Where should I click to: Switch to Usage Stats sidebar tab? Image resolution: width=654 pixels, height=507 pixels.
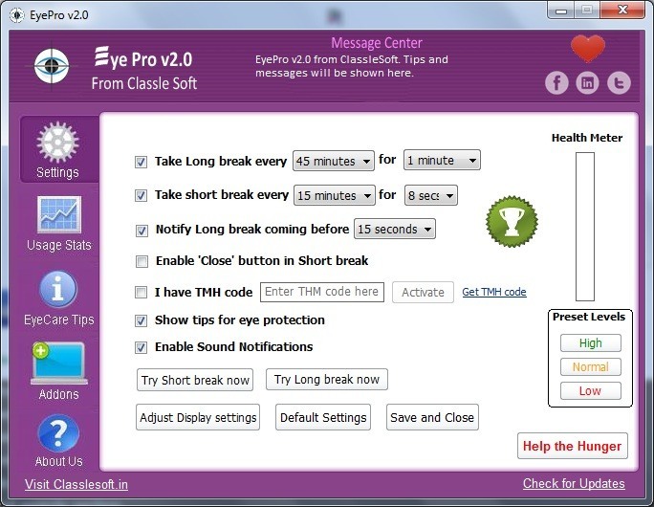[58, 223]
